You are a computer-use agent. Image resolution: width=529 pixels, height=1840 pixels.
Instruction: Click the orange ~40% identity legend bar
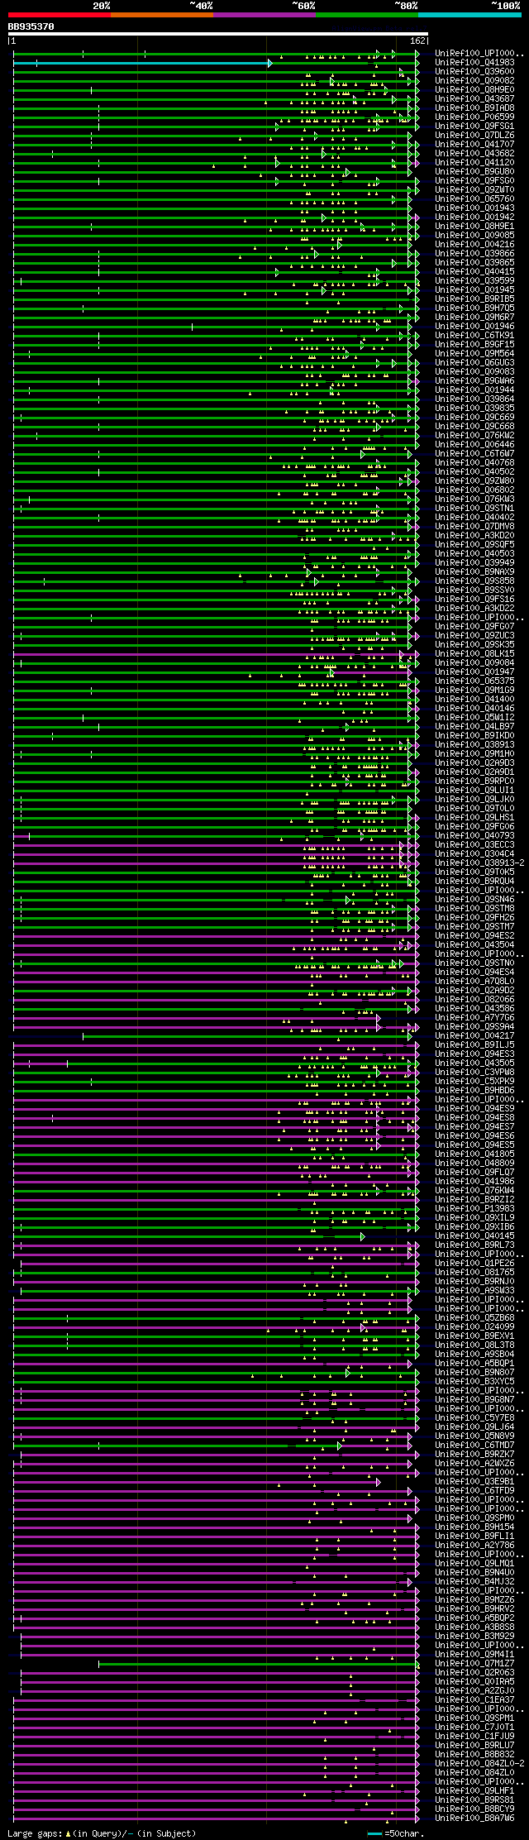pos(162,14)
